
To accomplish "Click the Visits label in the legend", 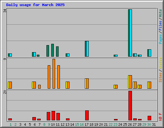I will pos(160,63).
